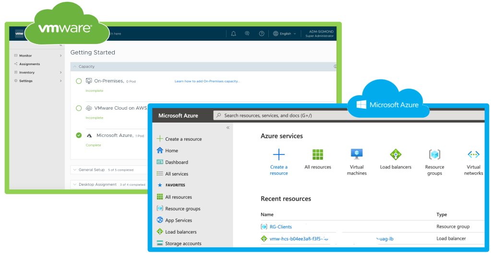Screen dimensions: 491x257
Task: Collapse the VMware sidebar with double chevron
Action: point(61,45)
